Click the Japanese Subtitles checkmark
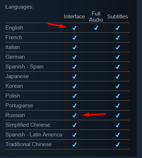Viewport: 142px width, 158px height. (x=118, y=77)
